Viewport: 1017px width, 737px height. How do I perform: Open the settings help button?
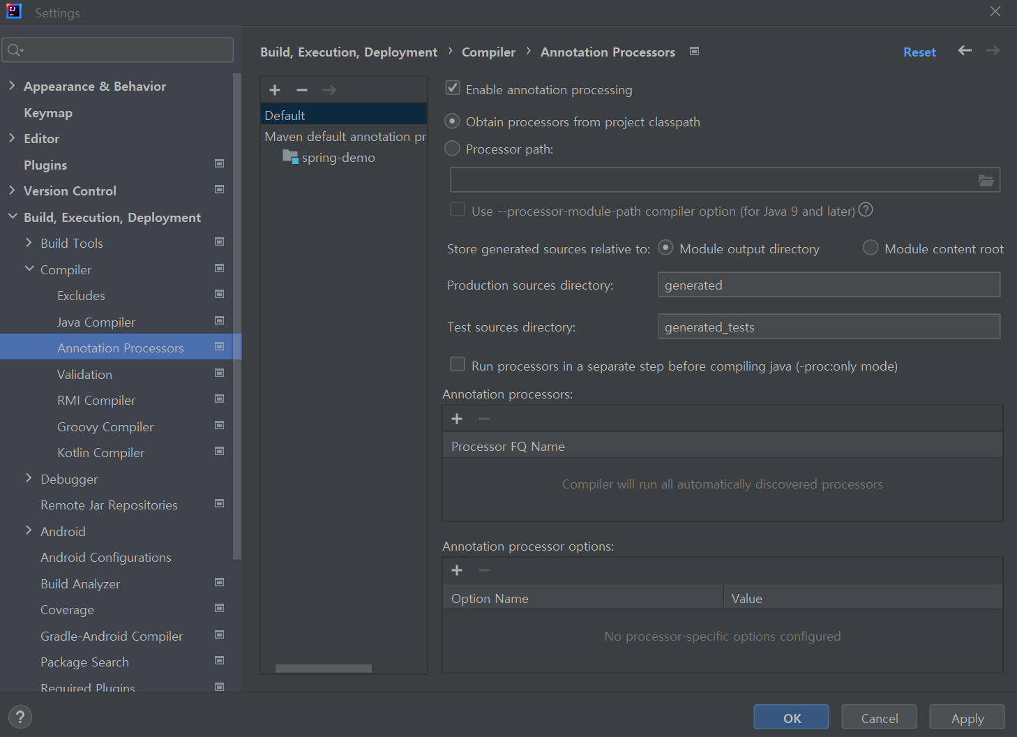coord(20,717)
